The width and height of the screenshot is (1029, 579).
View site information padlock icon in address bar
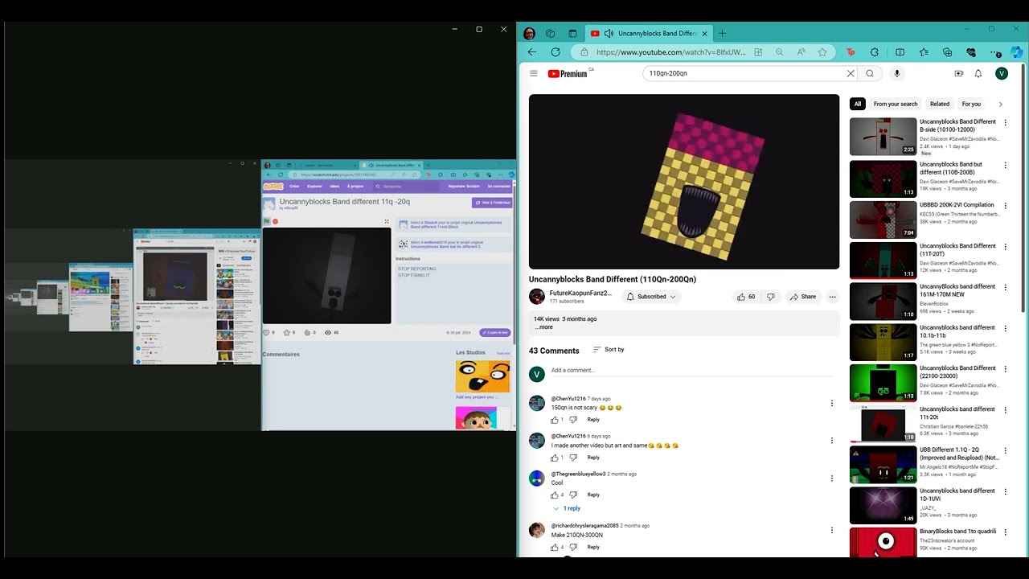pyautogui.click(x=585, y=52)
